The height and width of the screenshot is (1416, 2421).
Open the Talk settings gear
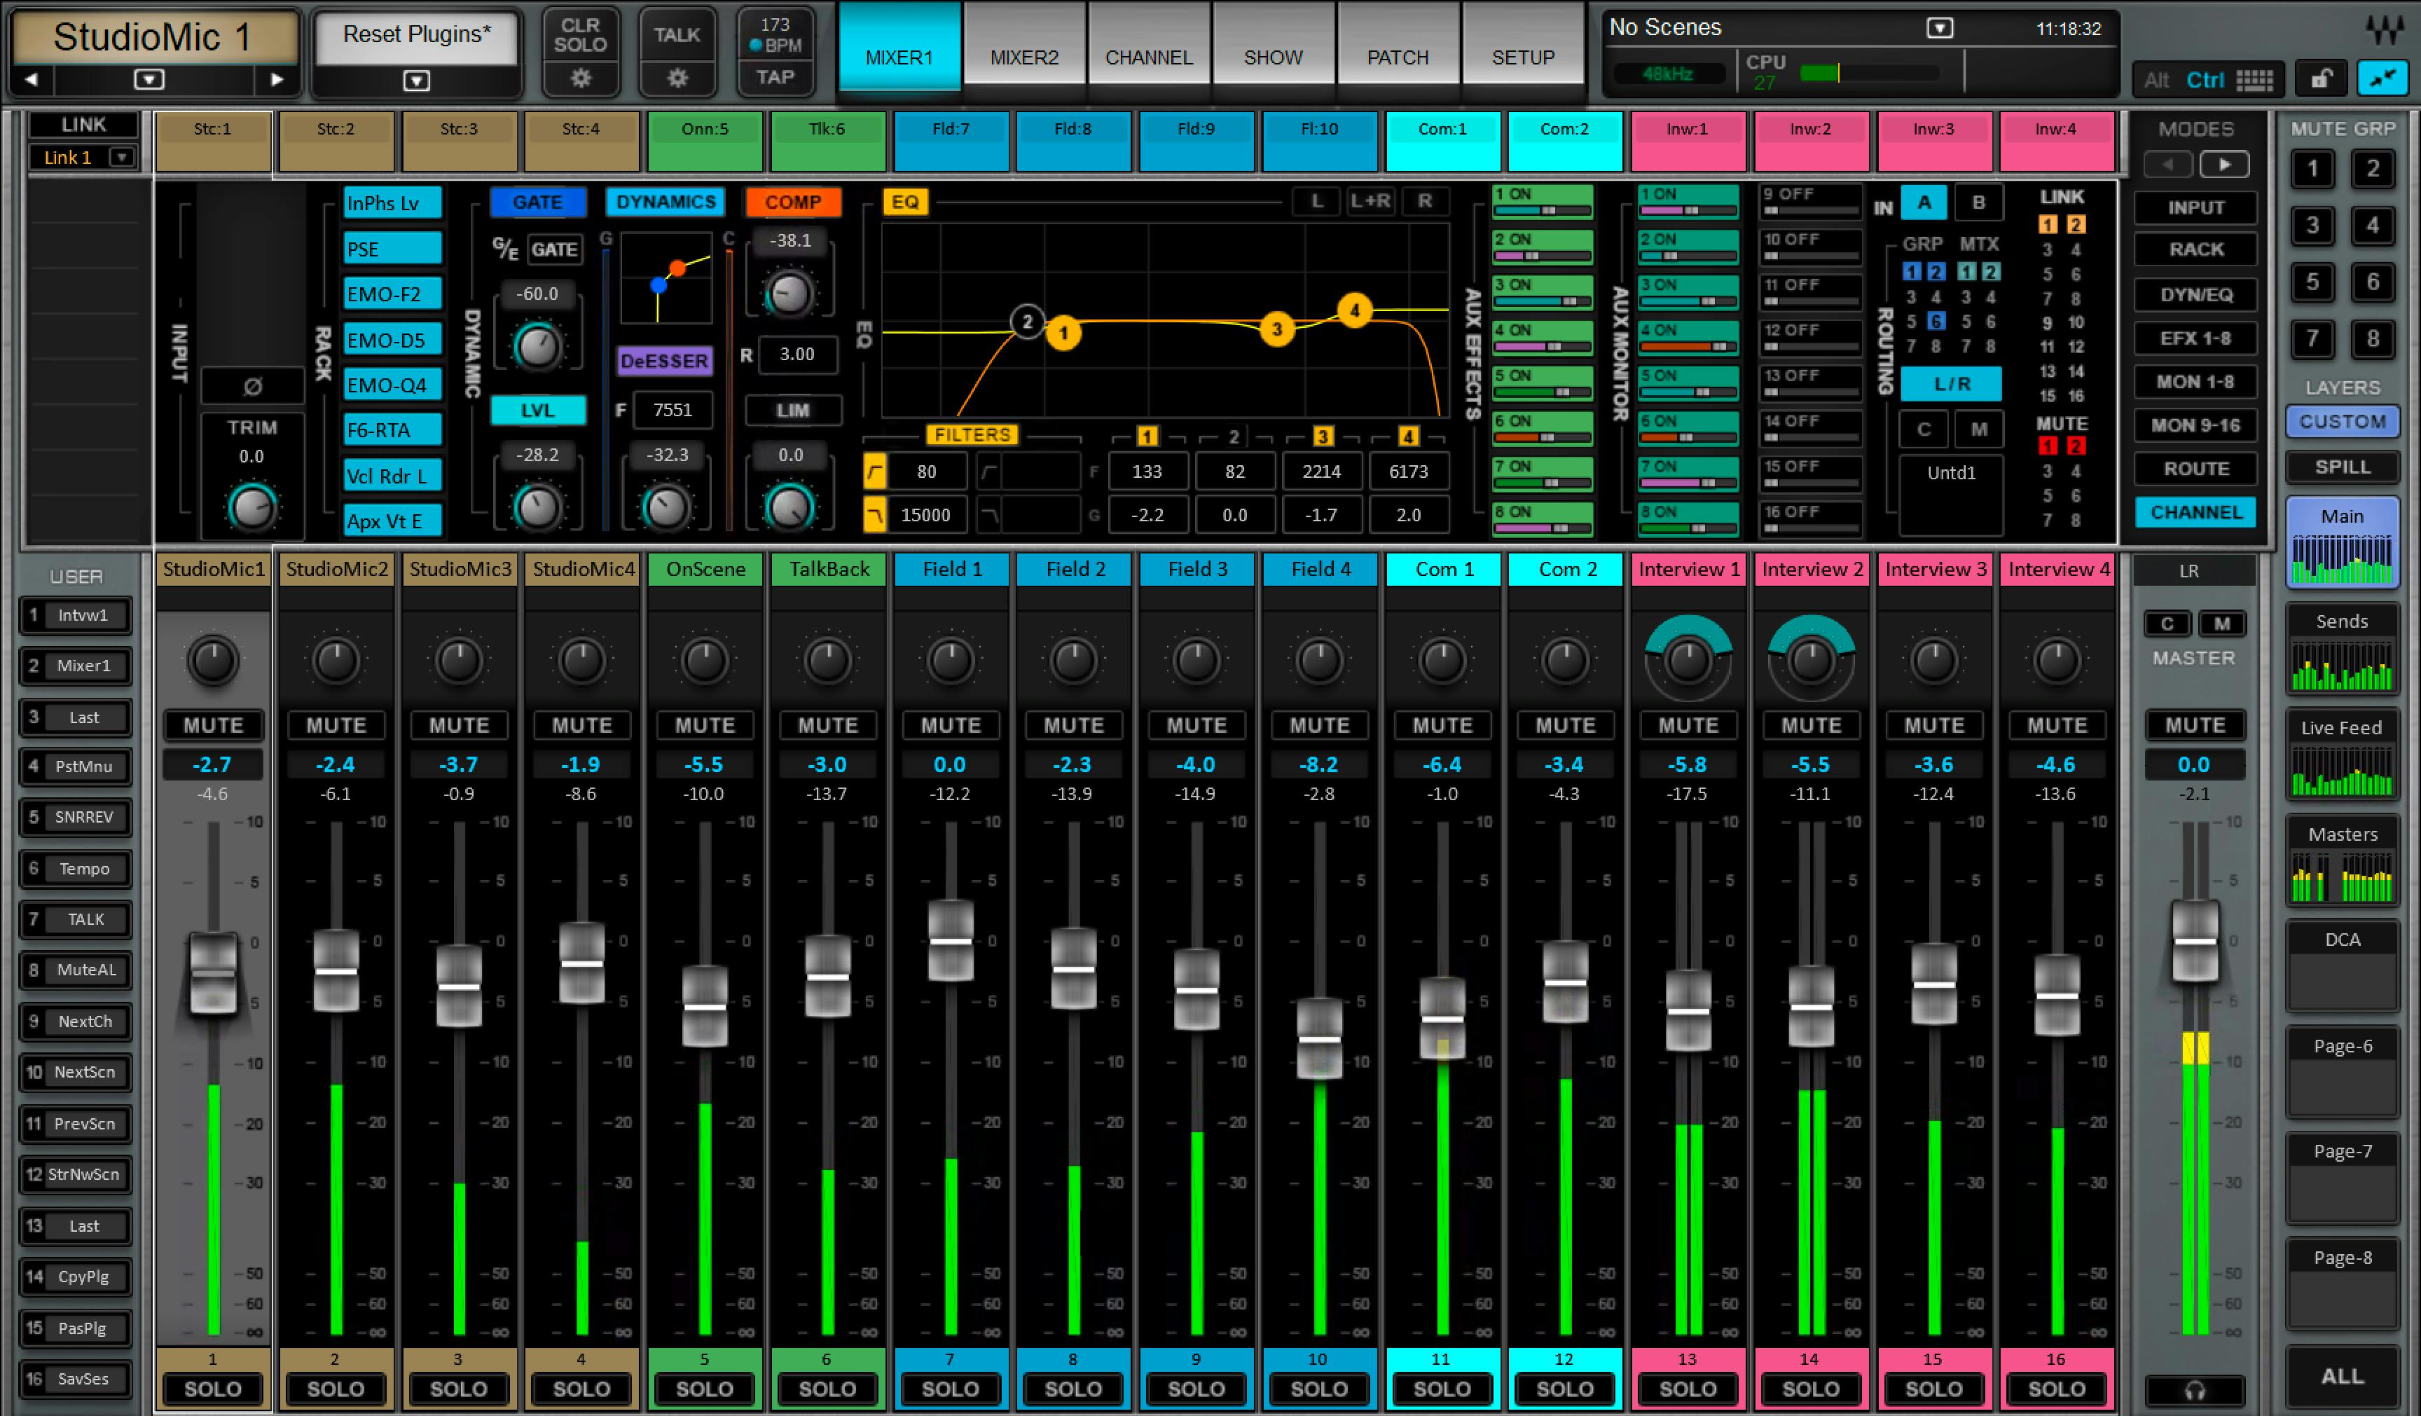[x=677, y=78]
